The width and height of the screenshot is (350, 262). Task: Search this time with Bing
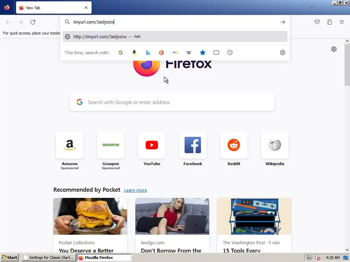148,53
